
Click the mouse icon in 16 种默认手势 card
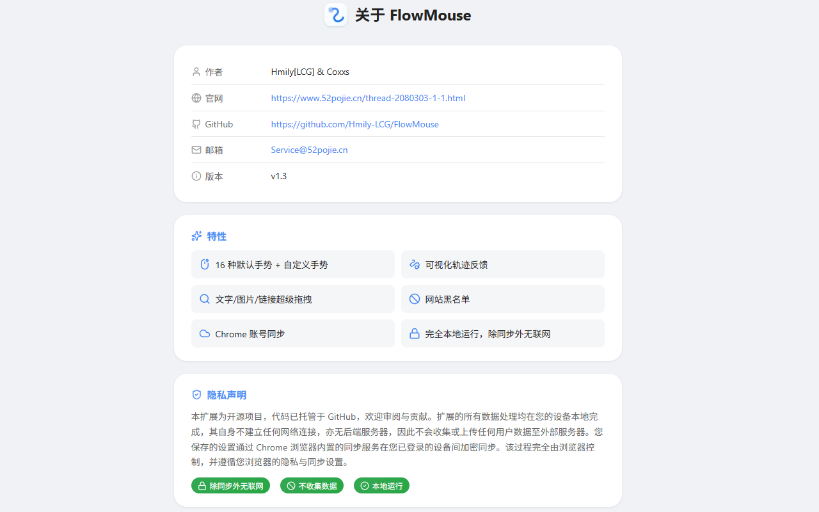tap(205, 264)
